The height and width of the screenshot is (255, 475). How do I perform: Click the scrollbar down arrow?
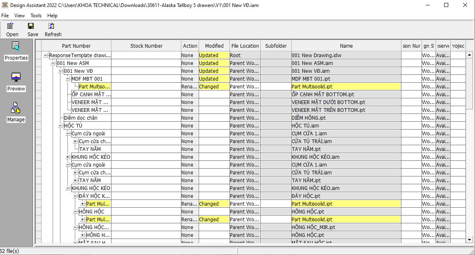469,239
